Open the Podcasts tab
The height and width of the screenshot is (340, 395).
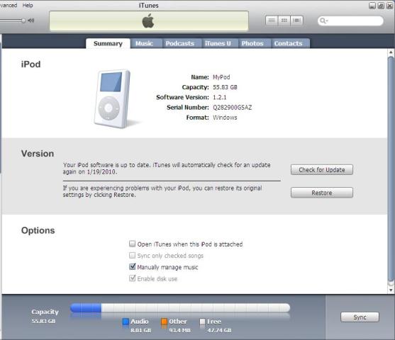point(180,43)
